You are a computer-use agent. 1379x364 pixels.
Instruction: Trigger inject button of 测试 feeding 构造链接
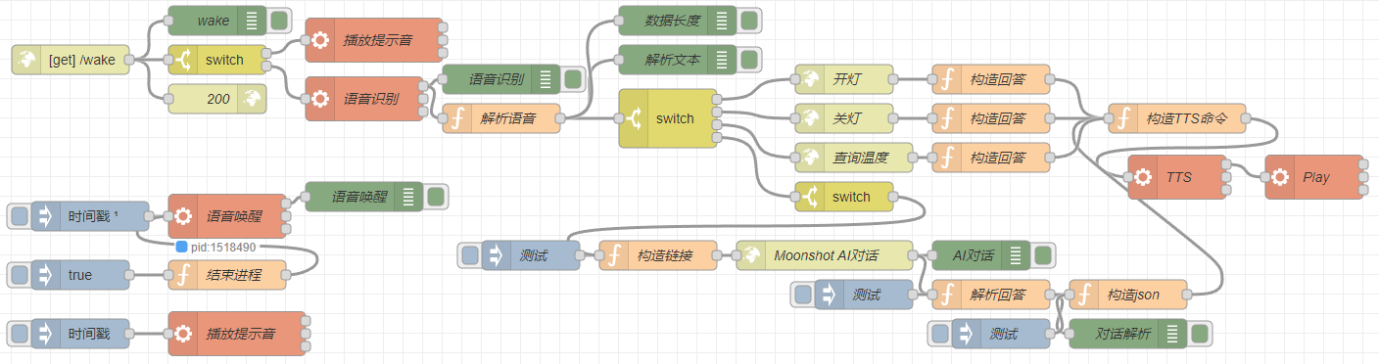[x=469, y=255]
